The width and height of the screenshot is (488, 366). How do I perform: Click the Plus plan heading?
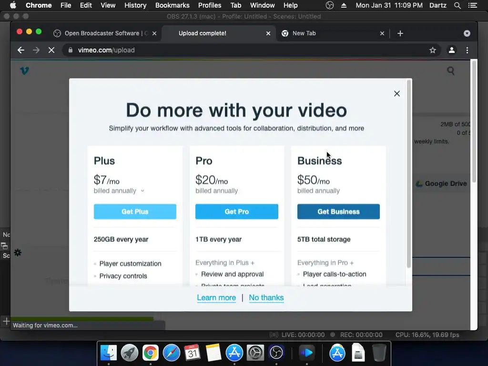104,161
